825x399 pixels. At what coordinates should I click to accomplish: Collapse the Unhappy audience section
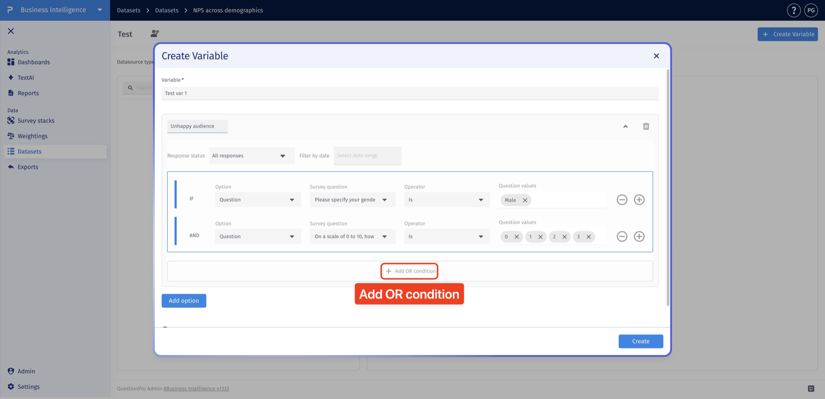[x=625, y=126]
